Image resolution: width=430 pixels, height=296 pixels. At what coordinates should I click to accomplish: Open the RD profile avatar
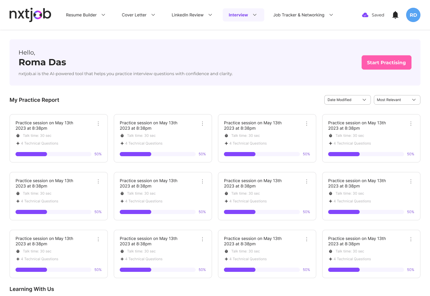[x=413, y=15]
